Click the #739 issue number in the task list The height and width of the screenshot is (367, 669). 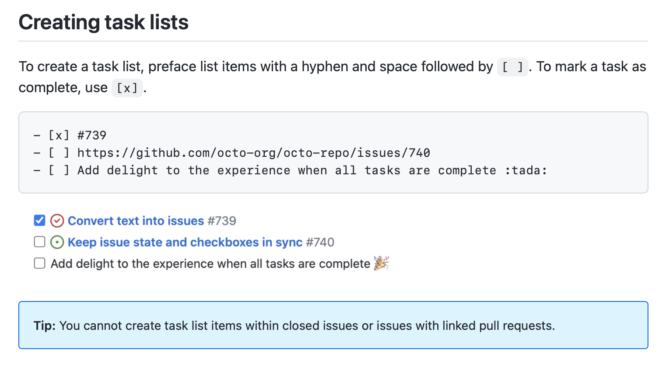pyautogui.click(x=222, y=221)
